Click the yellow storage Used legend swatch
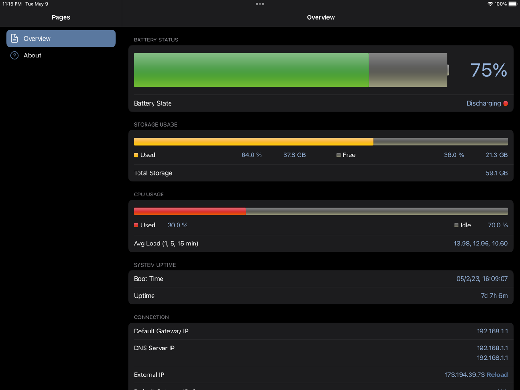 pos(136,155)
